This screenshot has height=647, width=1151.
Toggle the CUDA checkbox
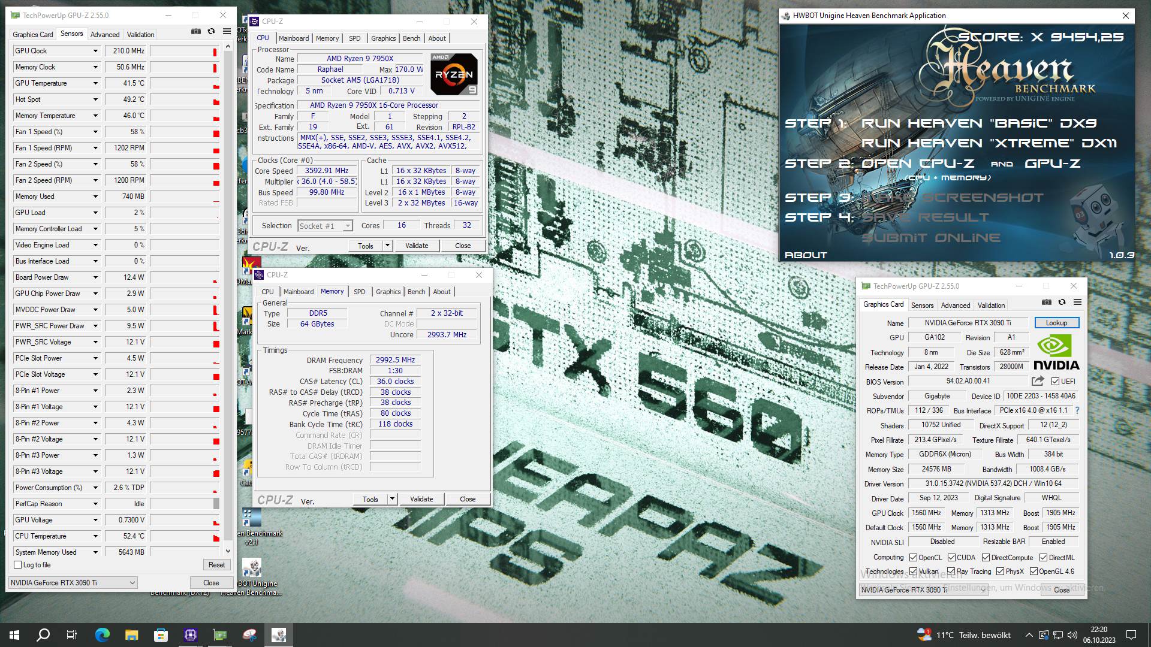[x=951, y=558]
